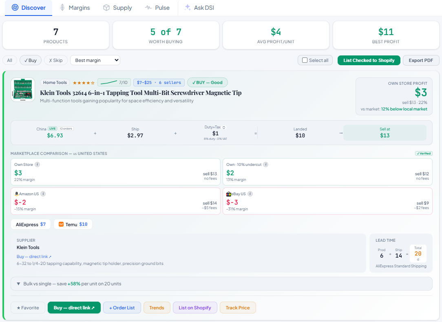Click the Own Store Profit $3 panel
The image size is (442, 322).
[394, 96]
